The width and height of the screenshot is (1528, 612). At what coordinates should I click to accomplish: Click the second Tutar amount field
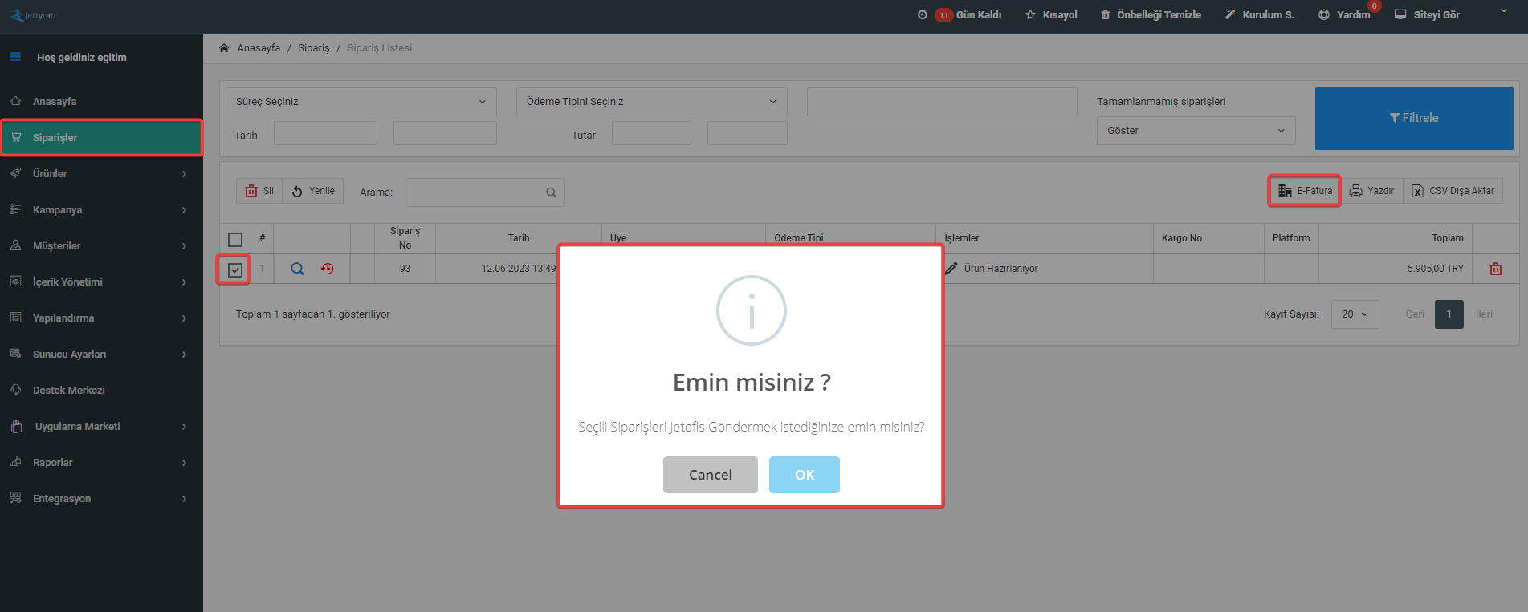click(747, 133)
